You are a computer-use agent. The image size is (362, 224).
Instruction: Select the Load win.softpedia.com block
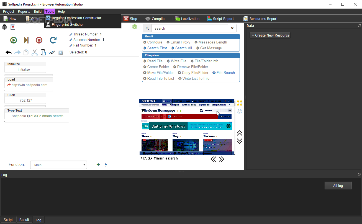(x=29, y=83)
